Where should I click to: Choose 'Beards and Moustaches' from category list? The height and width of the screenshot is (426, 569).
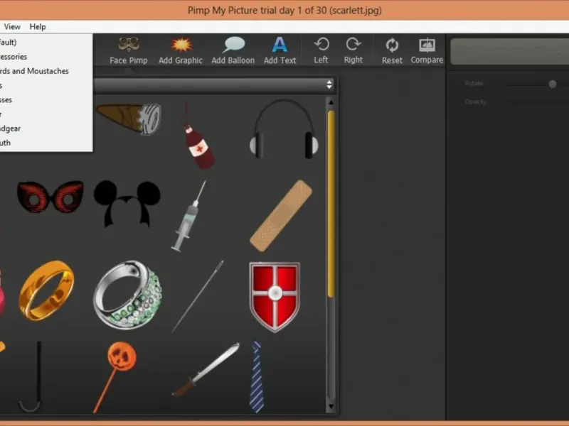click(x=36, y=71)
